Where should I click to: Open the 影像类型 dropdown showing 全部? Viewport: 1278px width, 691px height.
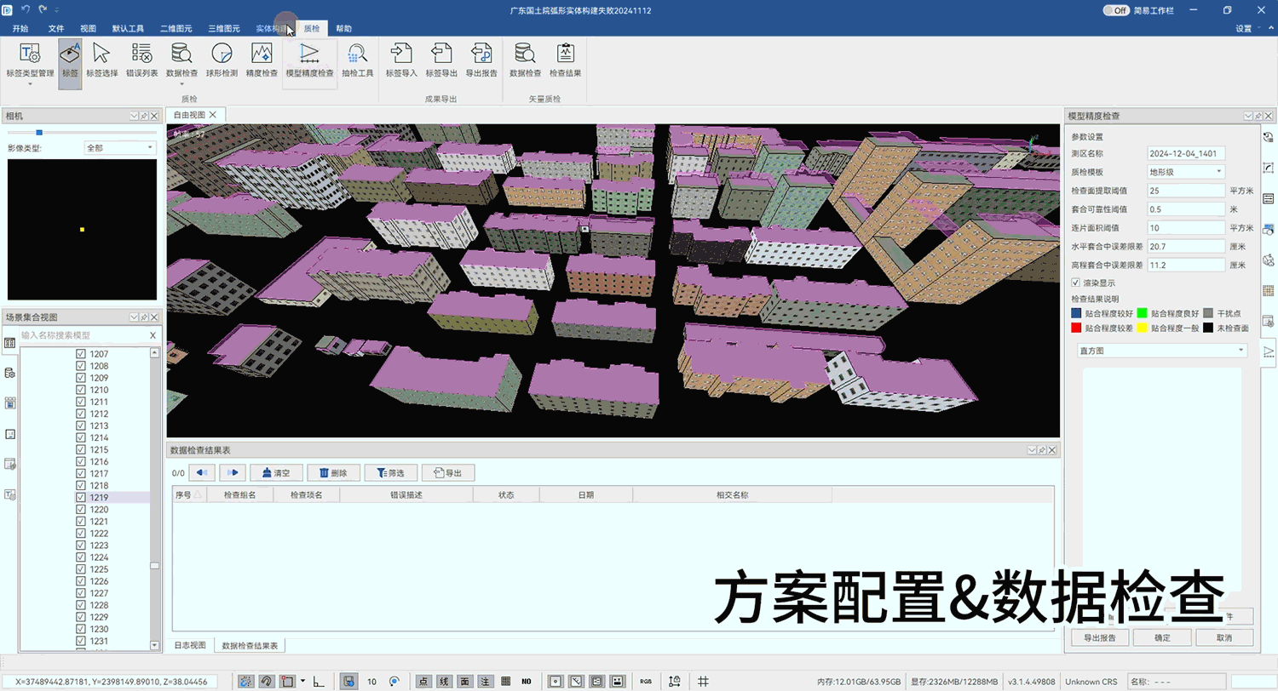tap(119, 148)
